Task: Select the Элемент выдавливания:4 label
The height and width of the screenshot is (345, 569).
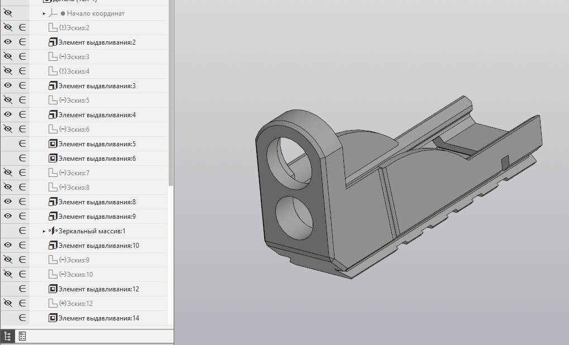Action: (x=97, y=115)
